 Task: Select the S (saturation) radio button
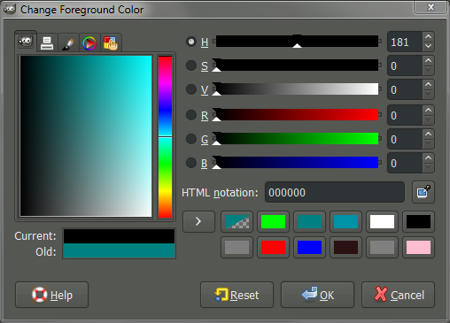pyautogui.click(x=191, y=65)
